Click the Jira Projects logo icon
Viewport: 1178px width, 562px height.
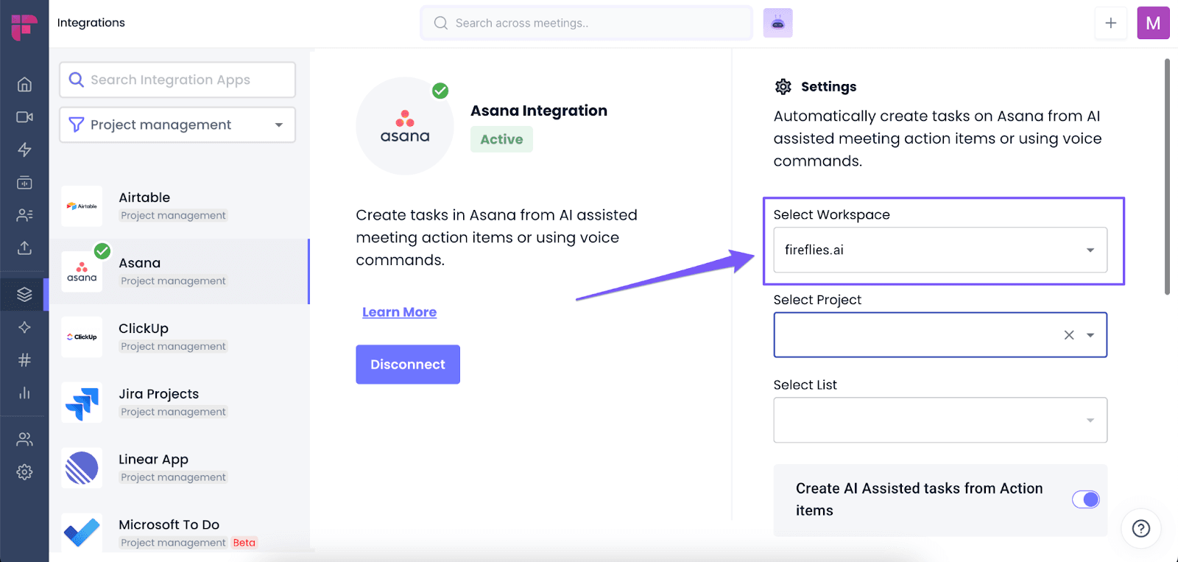click(82, 403)
